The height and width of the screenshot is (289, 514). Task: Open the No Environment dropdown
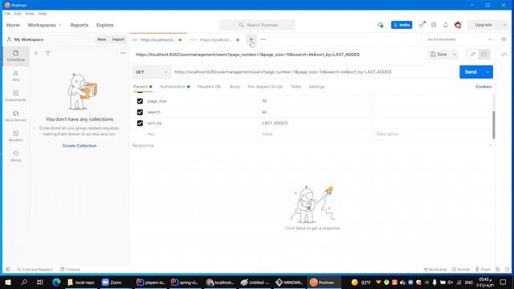click(459, 39)
